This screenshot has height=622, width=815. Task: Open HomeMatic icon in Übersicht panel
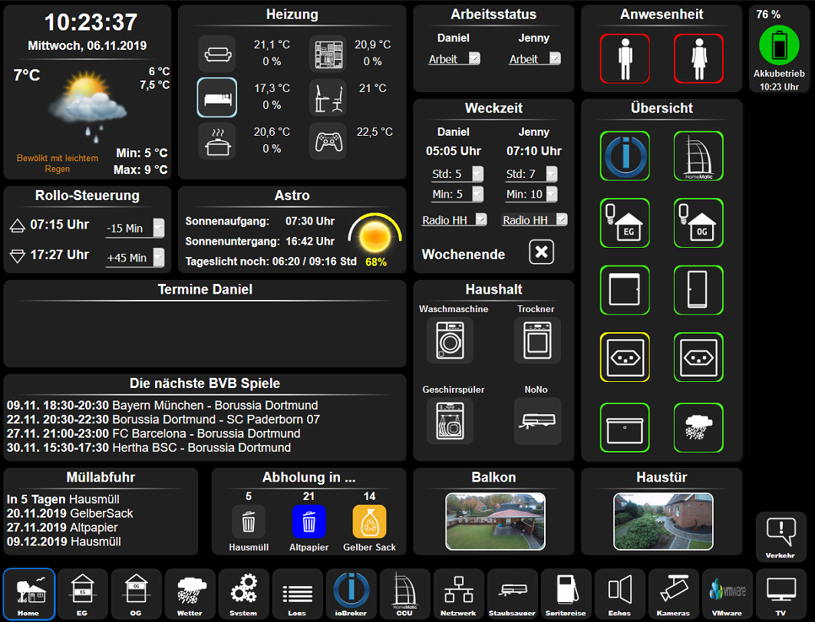698,156
